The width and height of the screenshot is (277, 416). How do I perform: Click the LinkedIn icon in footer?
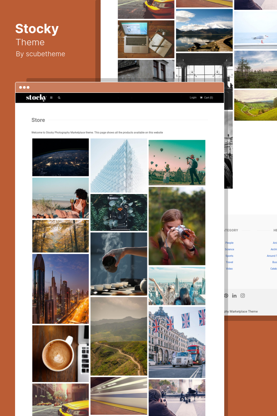tap(234, 296)
